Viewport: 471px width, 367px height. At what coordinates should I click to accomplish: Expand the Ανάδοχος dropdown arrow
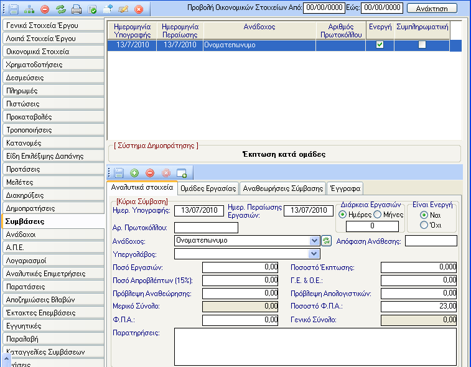[x=314, y=241]
